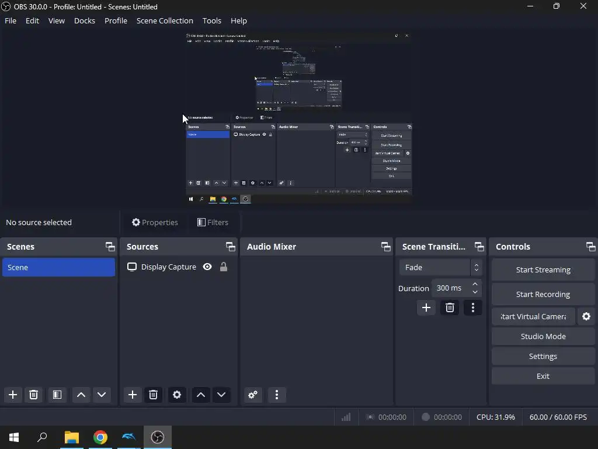The height and width of the screenshot is (449, 598).
Task: Enable Studio Mode
Action: pyautogui.click(x=543, y=336)
